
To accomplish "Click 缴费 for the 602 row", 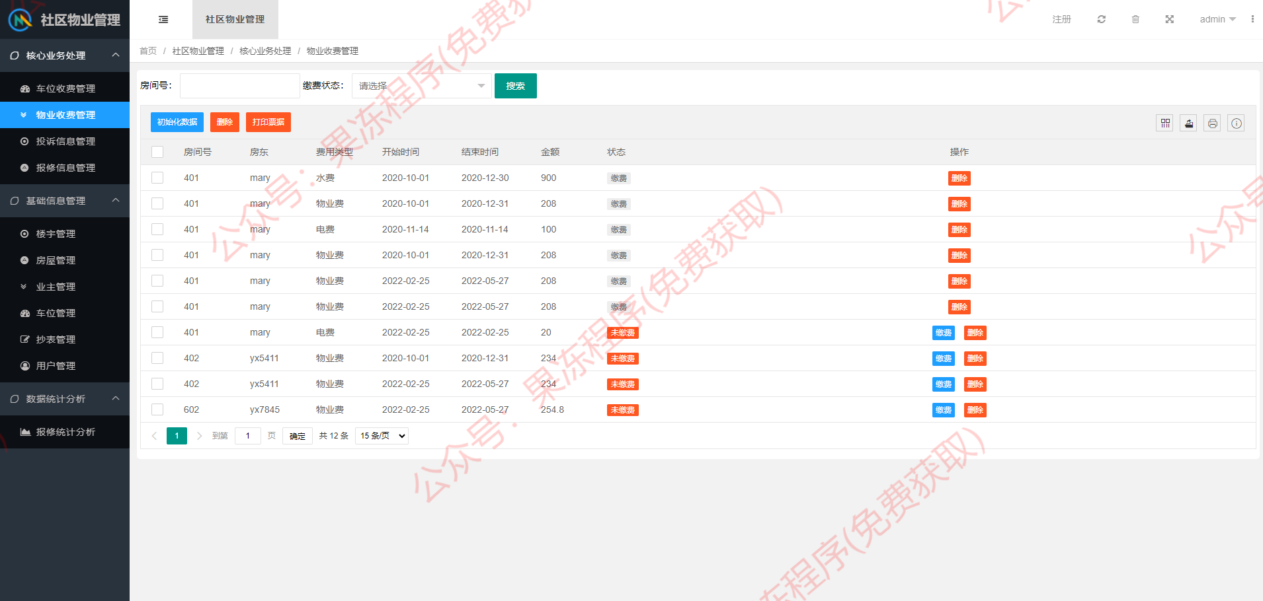I will point(944,410).
